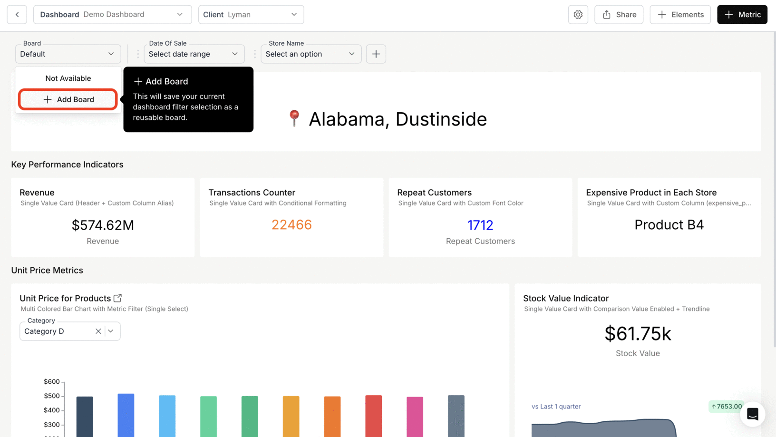776x437 pixels.
Task: Add a new filter with plus icon
Action: click(x=376, y=54)
